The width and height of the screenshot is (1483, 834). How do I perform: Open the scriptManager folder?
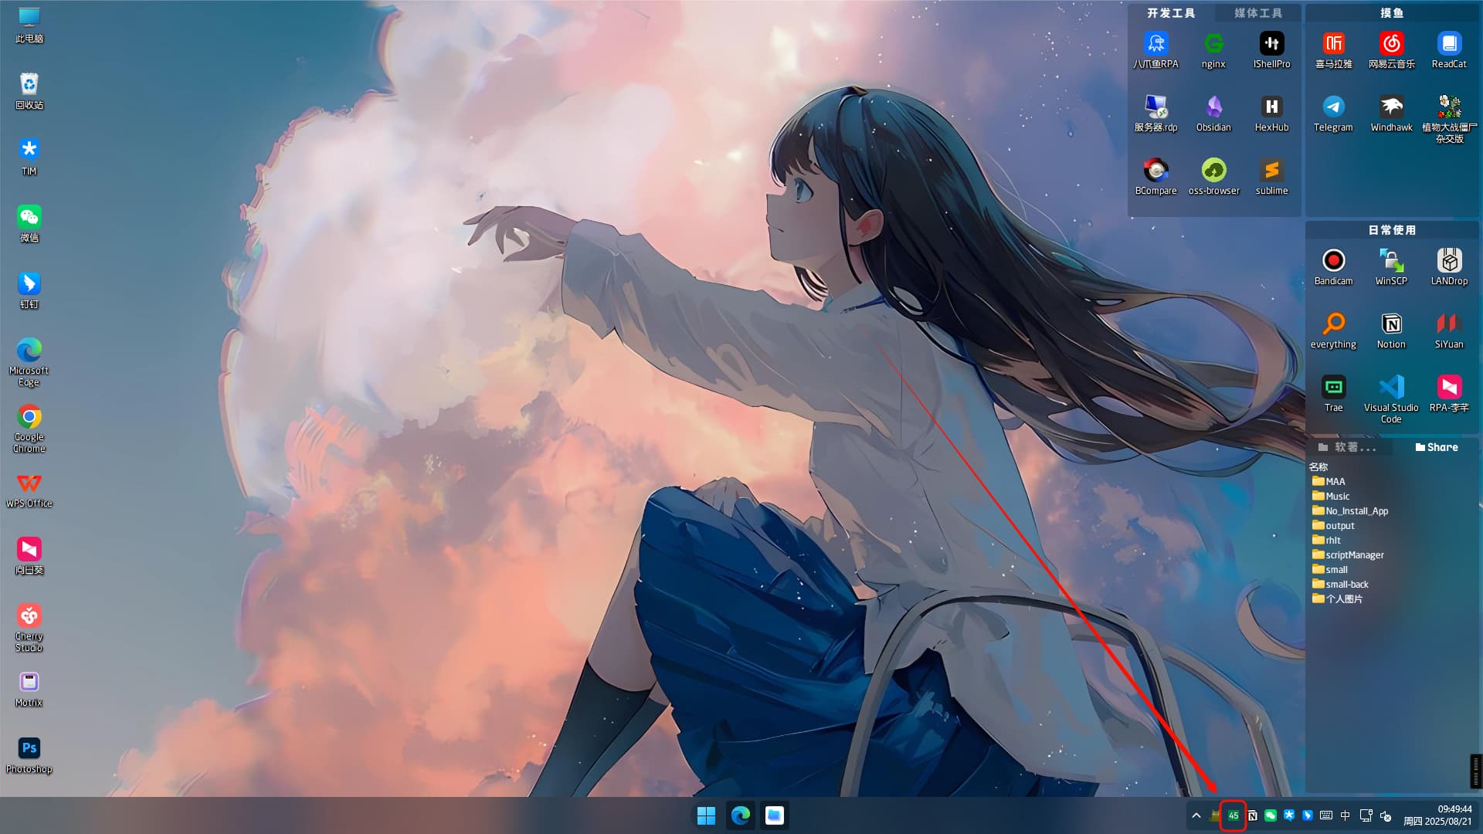[1348, 554]
